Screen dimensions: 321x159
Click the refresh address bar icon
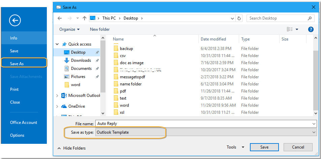[239, 18]
